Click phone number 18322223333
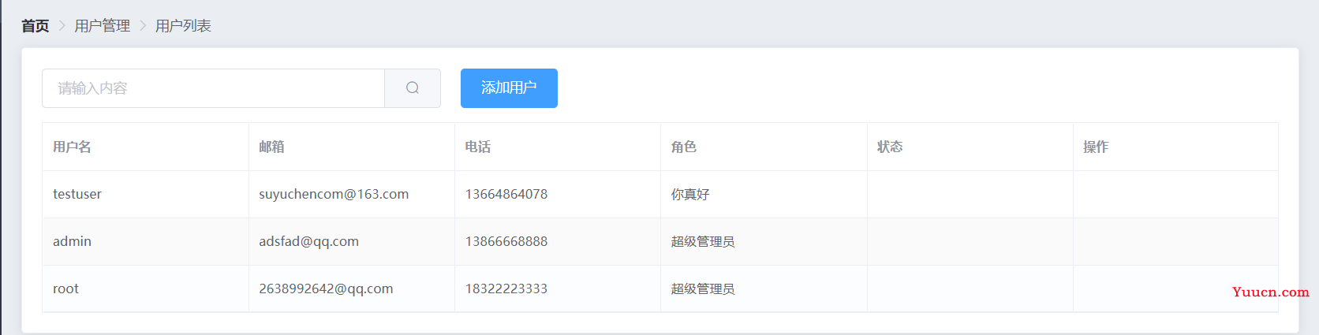This screenshot has height=335, width=1319. pos(506,288)
